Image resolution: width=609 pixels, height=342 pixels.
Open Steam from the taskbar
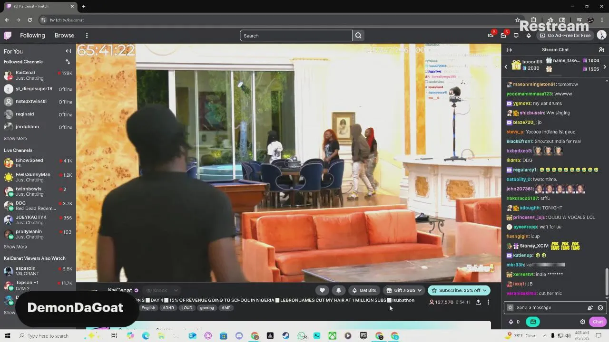[x=285, y=336]
